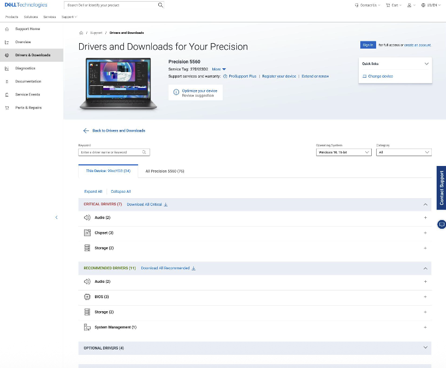Open the Category dropdown

(x=403, y=152)
